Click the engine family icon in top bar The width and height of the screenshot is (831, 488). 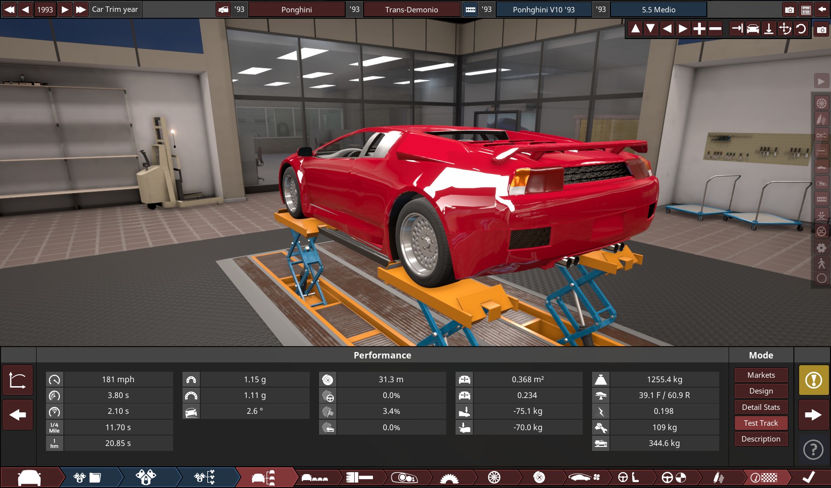tap(470, 9)
